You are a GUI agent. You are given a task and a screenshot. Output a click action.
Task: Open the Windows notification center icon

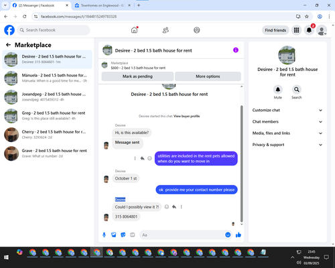[326, 257]
